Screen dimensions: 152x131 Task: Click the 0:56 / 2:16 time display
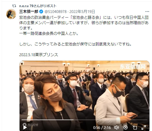click(x=102, y=128)
